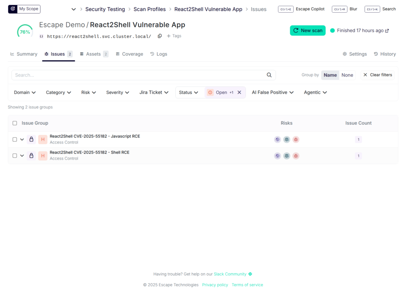Image resolution: width=405 pixels, height=288 pixels.
Task: Click the Ctrl+E shortcut badge
Action: point(286,9)
